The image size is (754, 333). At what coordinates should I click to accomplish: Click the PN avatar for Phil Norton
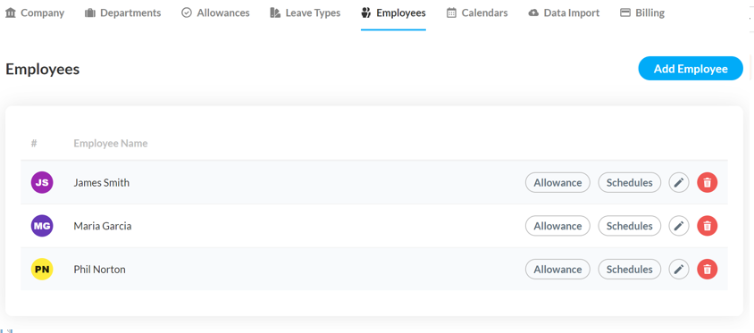42,269
